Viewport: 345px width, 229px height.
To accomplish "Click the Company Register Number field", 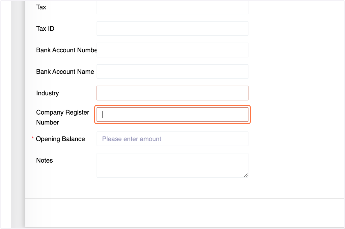I will pos(172,115).
